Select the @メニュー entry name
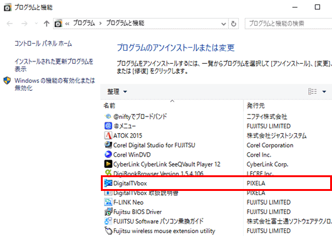The image size is (332, 236). (124, 126)
